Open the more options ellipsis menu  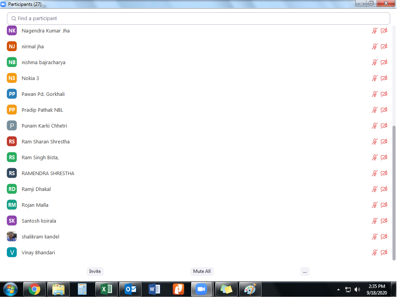[305, 271]
